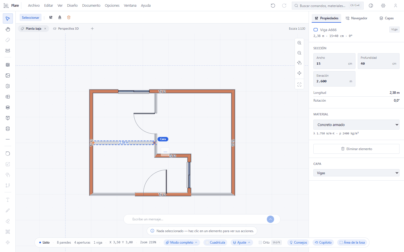
Task: Toggle the theme icon in top bar
Action: (x=371, y=6)
